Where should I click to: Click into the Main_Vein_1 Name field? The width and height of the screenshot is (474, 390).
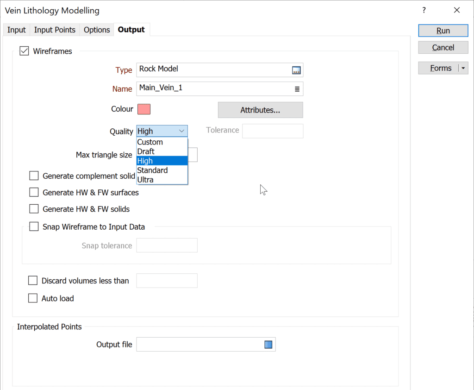tap(213, 88)
